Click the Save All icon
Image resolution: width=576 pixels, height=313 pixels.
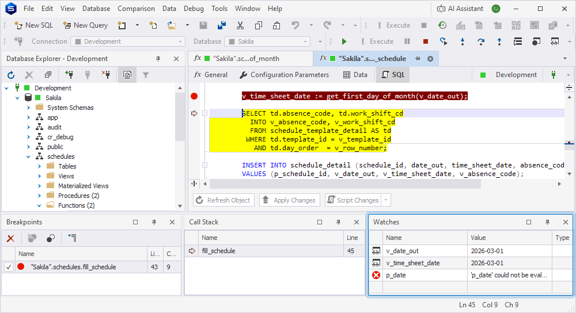pos(222,25)
